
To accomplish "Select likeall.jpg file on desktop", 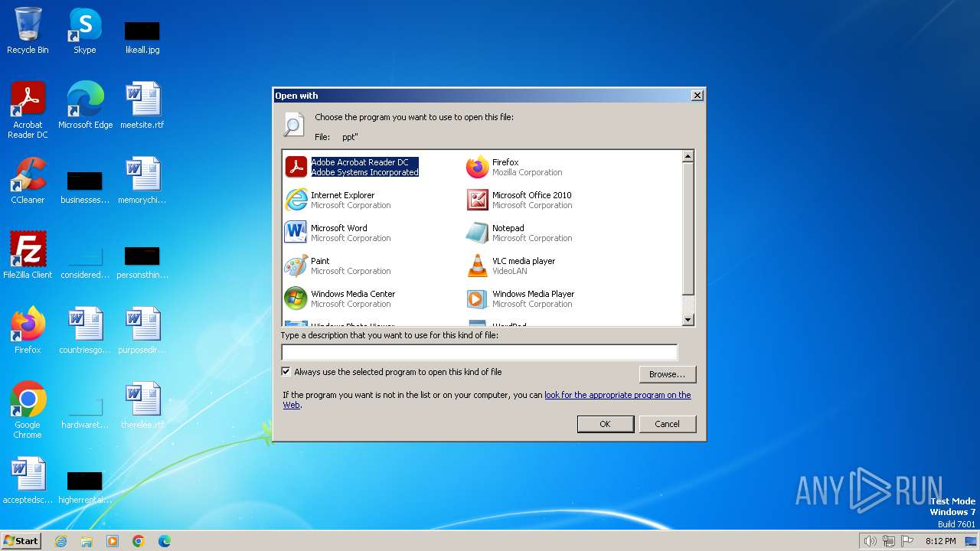I will click(x=142, y=37).
